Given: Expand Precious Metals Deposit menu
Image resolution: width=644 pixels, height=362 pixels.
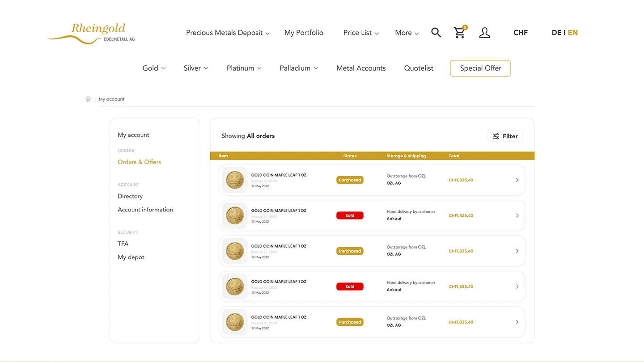Looking at the screenshot, I should tap(228, 33).
